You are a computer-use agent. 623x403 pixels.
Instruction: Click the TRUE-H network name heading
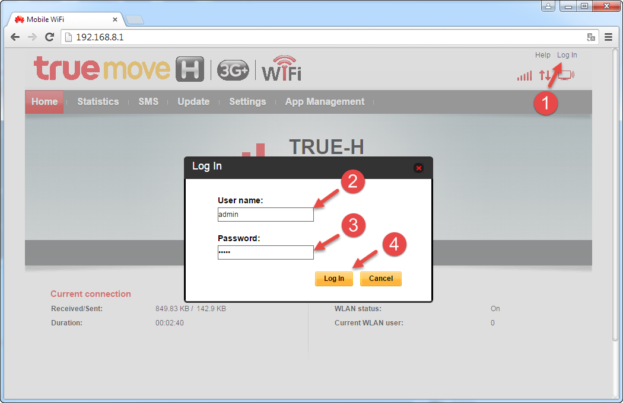[x=326, y=147]
